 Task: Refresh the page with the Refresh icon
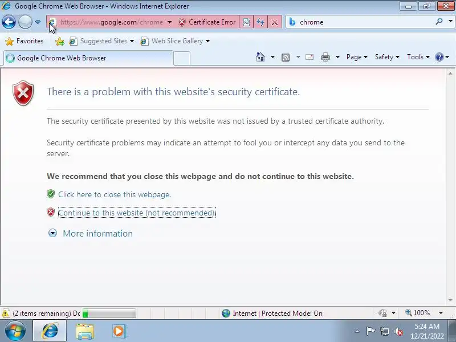point(260,22)
